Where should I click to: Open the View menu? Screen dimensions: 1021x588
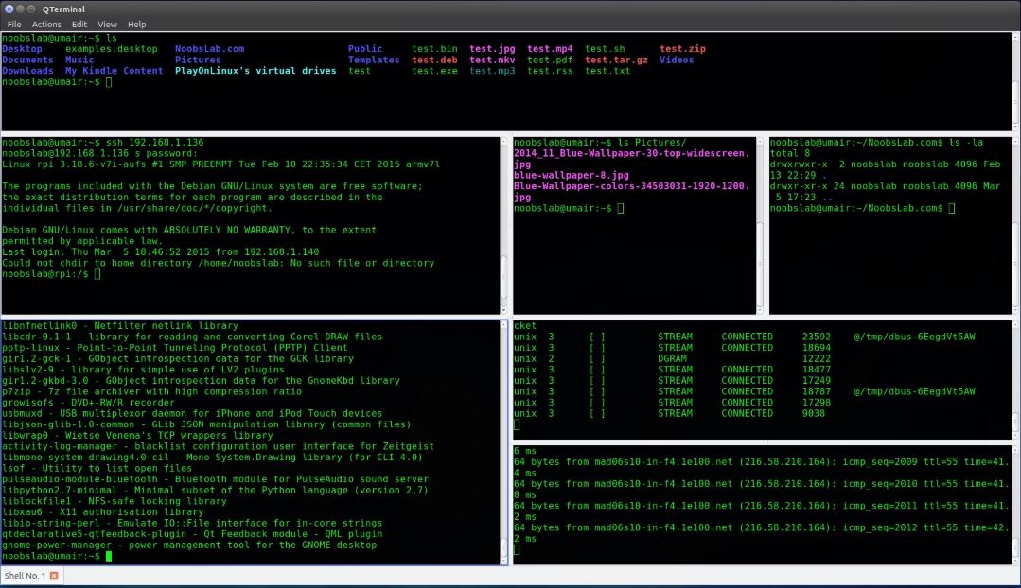[x=107, y=24]
